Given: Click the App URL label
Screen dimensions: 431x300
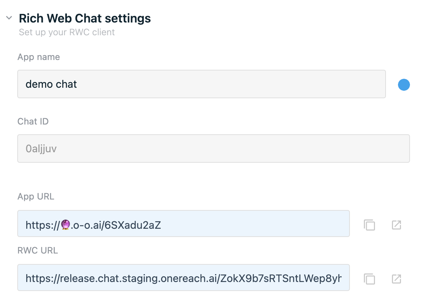Looking at the screenshot, I should [36, 196].
